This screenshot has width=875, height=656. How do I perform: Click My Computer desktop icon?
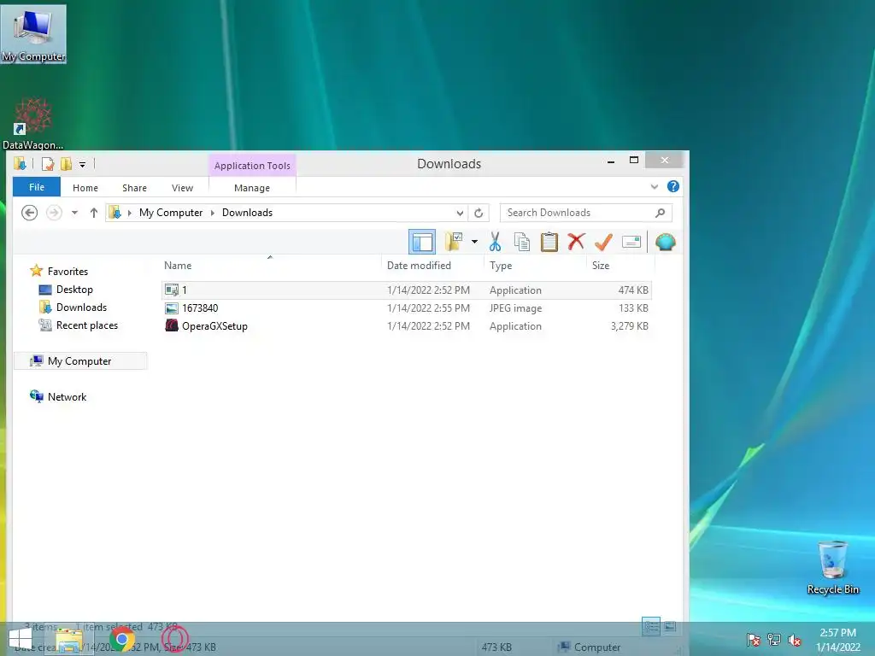pos(33,34)
